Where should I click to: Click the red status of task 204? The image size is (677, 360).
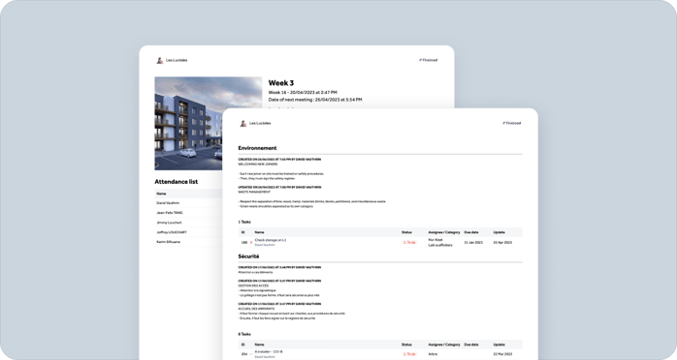coord(409,354)
